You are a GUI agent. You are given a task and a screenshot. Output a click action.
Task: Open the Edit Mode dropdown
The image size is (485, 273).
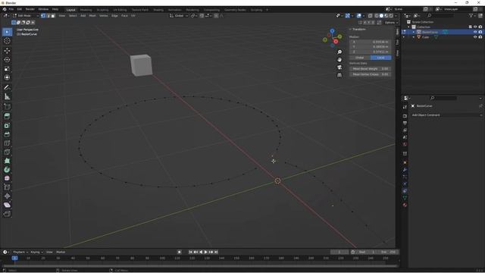[26, 15]
